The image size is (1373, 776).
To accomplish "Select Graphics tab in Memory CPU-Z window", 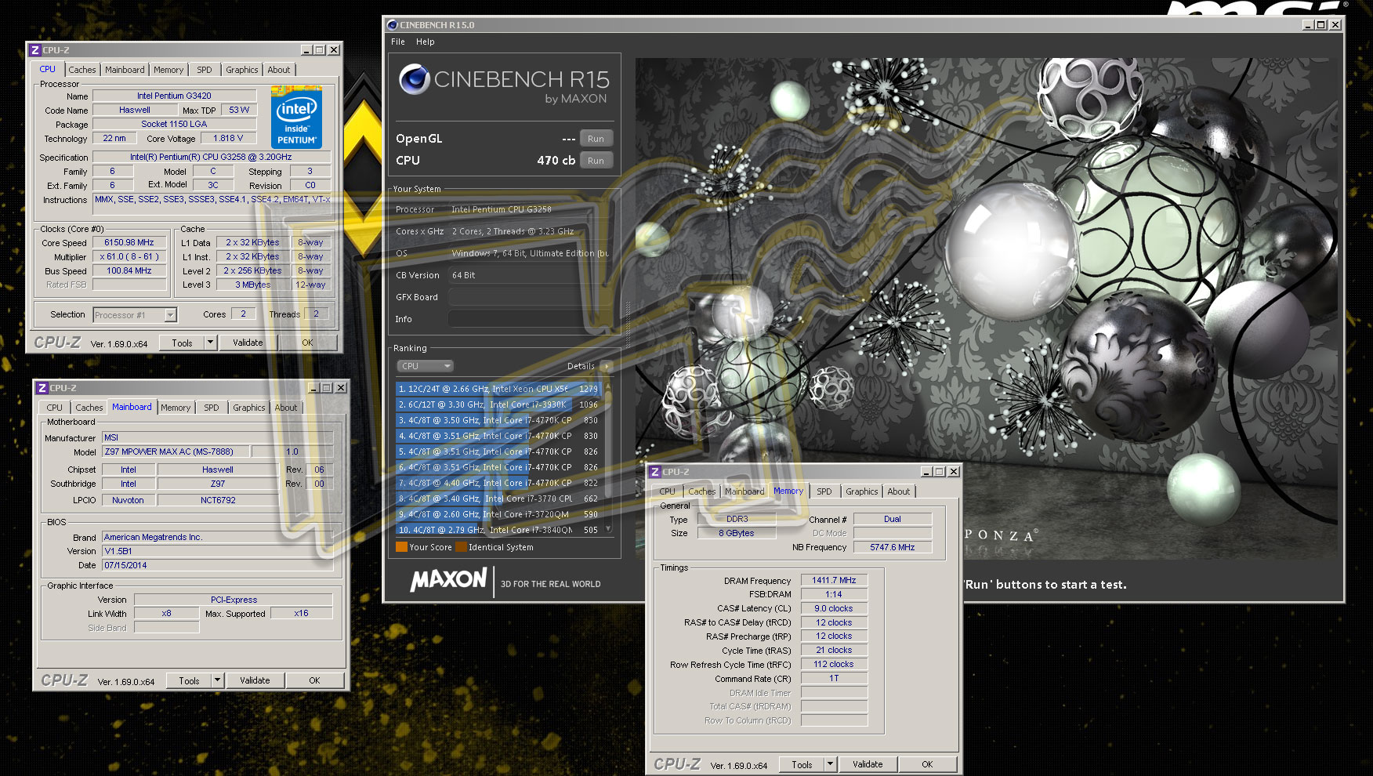I will (862, 491).
